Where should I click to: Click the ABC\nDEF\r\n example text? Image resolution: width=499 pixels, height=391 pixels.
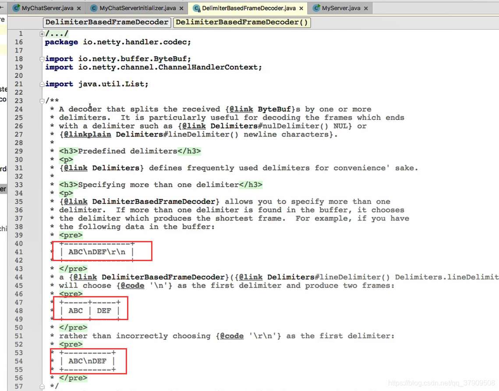97,252
